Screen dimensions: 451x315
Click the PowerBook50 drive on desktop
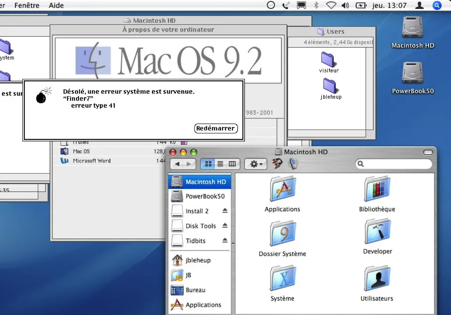412,73
